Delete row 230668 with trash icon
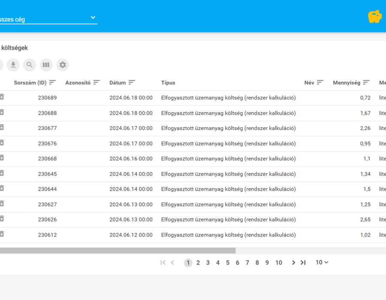Screen dimensions: 386x300 2,158
